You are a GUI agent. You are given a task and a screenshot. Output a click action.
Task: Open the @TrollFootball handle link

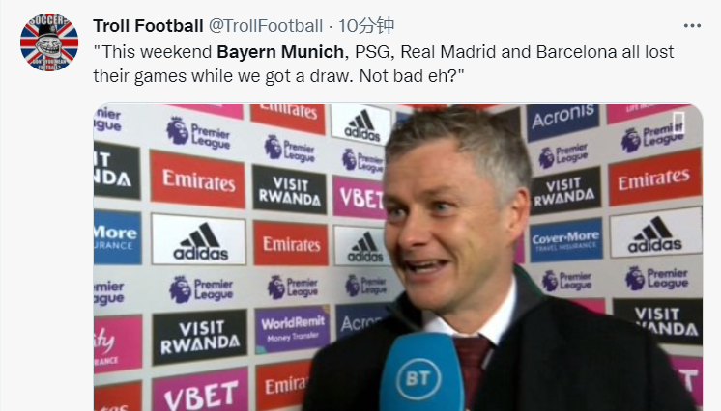266,26
